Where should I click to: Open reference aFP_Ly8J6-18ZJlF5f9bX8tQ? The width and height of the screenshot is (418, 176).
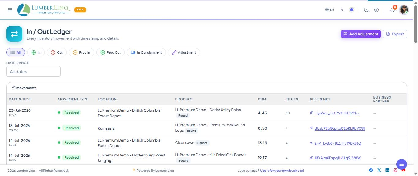click(x=338, y=143)
